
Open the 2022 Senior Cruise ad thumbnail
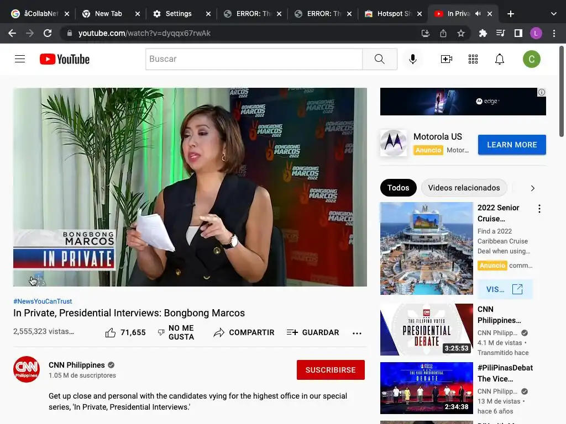(x=426, y=248)
